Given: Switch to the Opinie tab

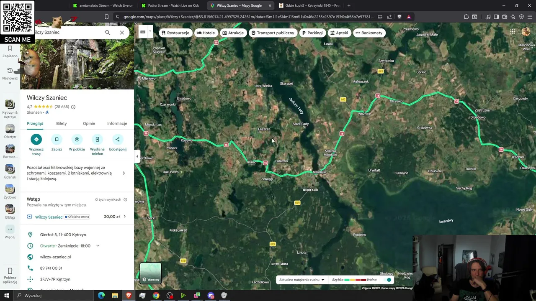Looking at the screenshot, I should pyautogui.click(x=89, y=123).
